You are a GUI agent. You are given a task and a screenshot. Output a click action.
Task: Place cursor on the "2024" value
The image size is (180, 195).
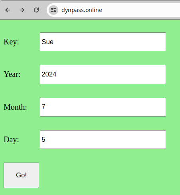tap(49, 74)
